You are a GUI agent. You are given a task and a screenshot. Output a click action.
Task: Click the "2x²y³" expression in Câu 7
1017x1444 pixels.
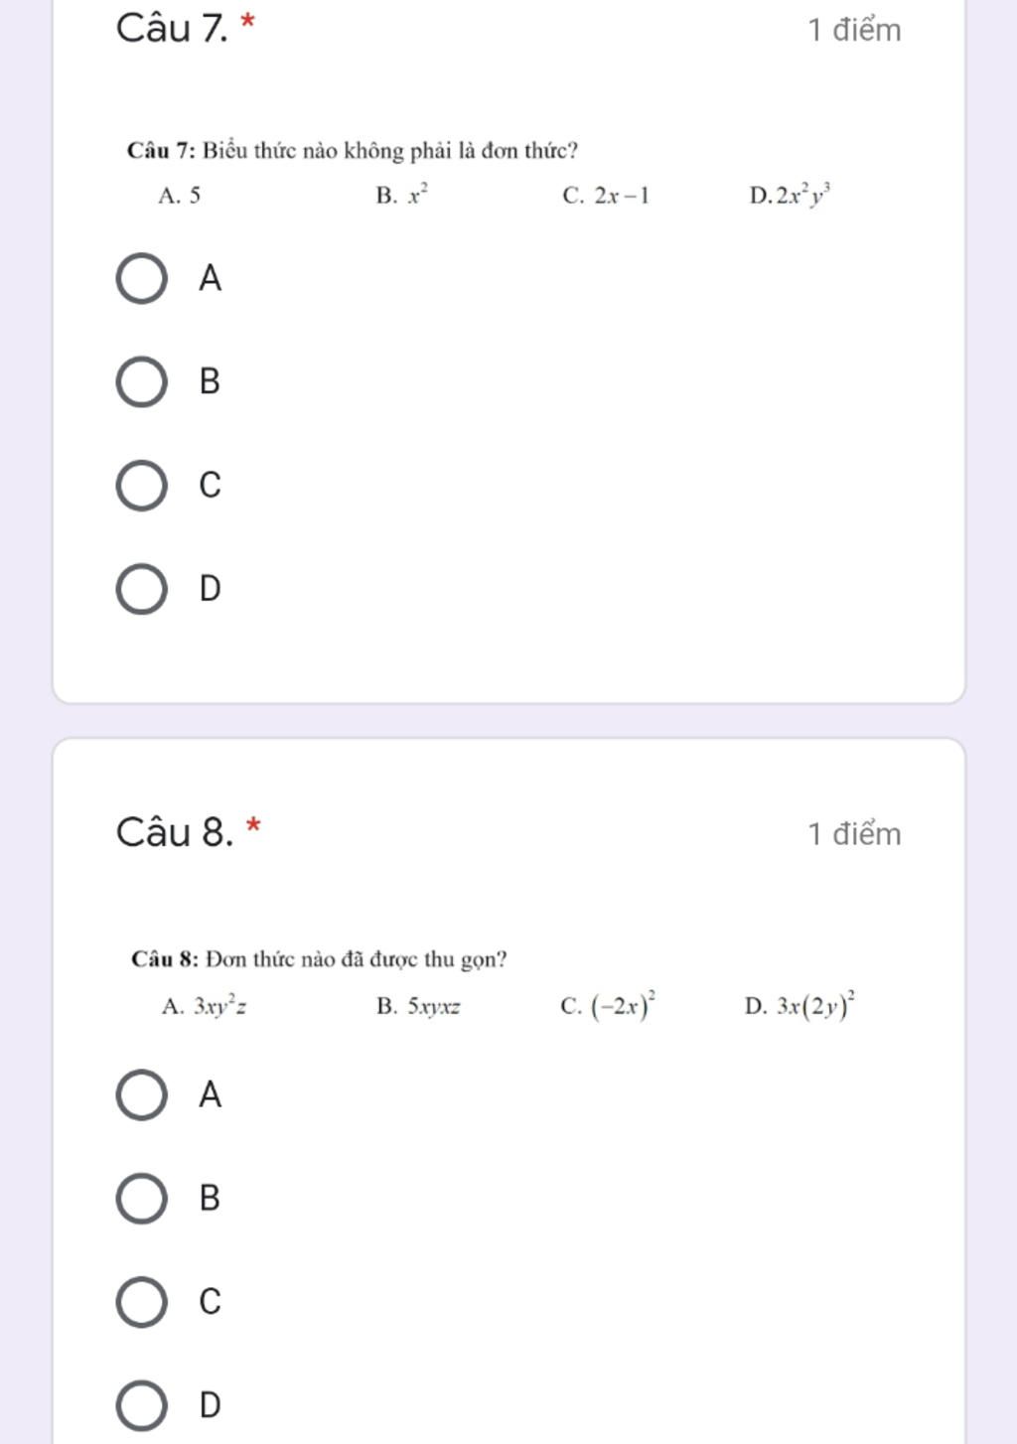pyautogui.click(x=803, y=195)
